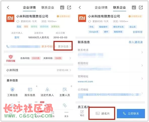Open long-image icon on left screen header

[62, 8]
